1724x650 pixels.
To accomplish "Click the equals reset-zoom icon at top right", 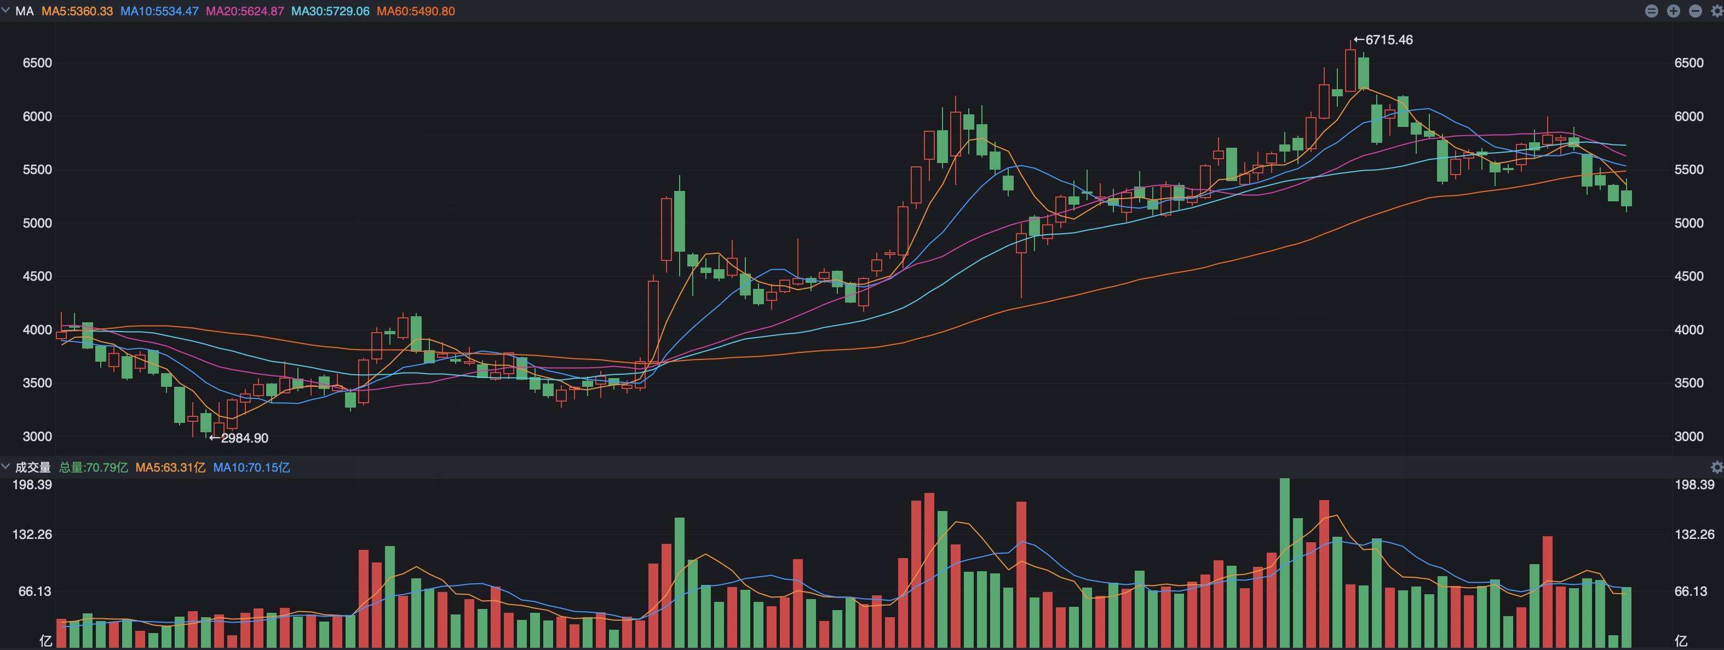I will point(1651,11).
